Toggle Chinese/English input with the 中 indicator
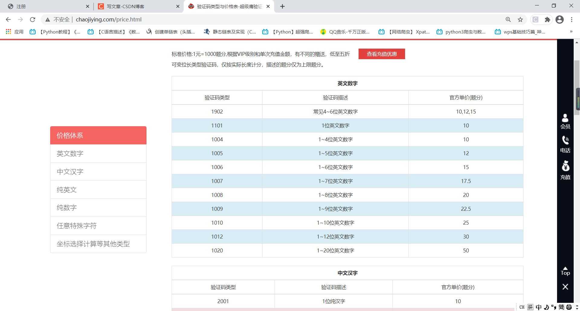 (539, 307)
